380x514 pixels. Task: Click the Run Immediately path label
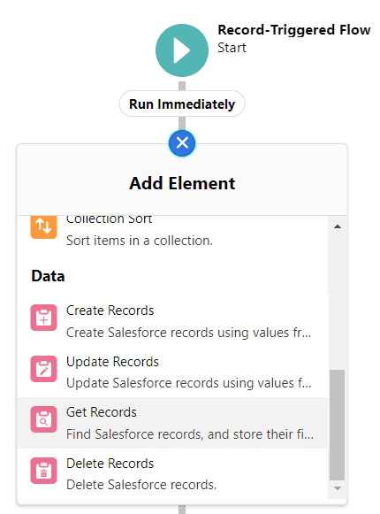182,104
